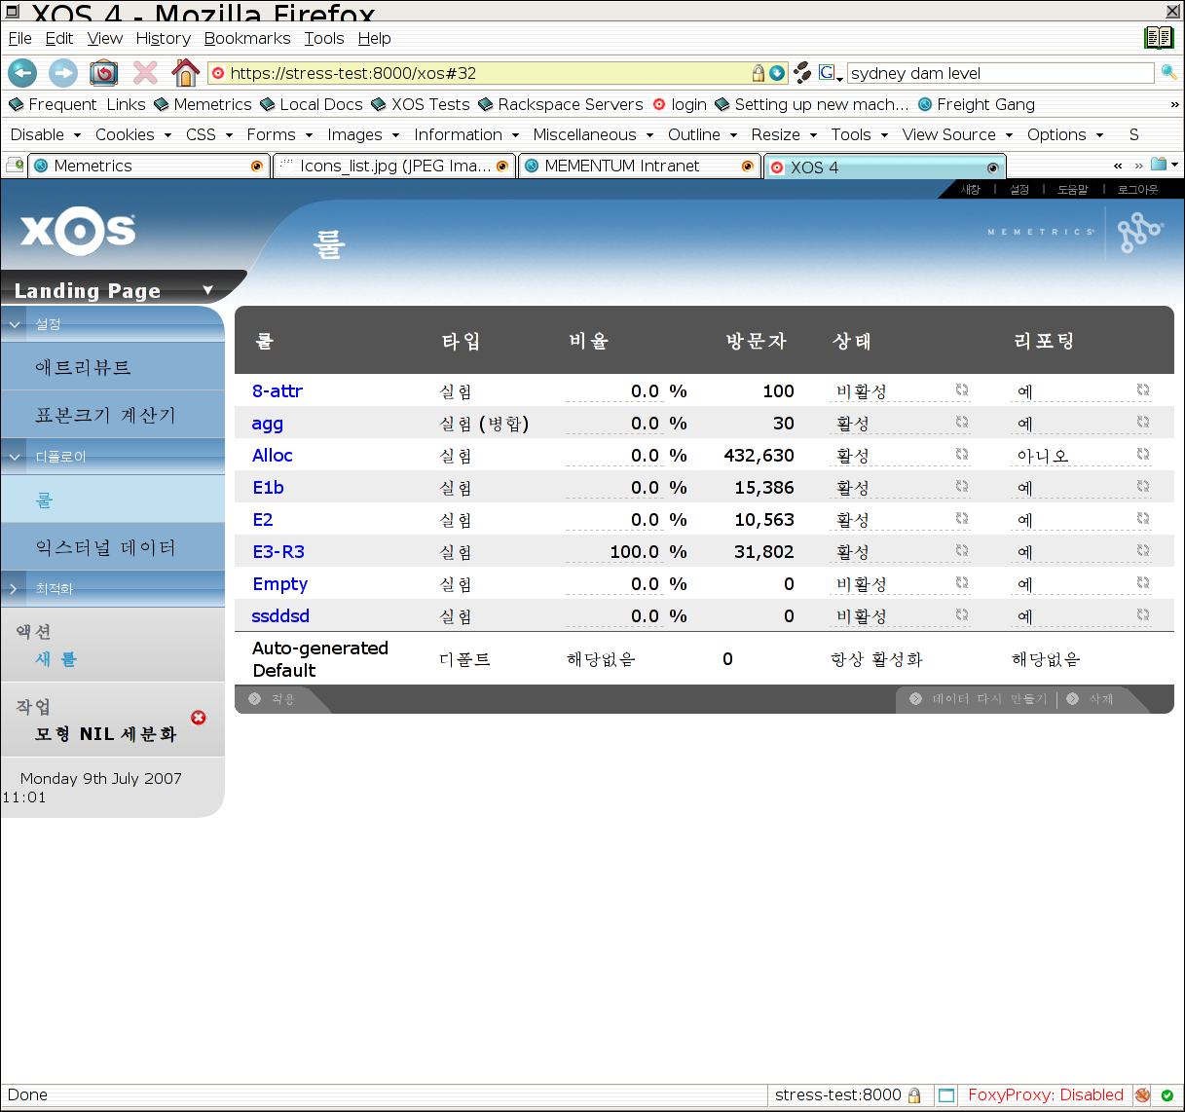Screen dimensions: 1185x1112
Task: Open the Landing Page dropdown arrow
Action: (x=207, y=290)
